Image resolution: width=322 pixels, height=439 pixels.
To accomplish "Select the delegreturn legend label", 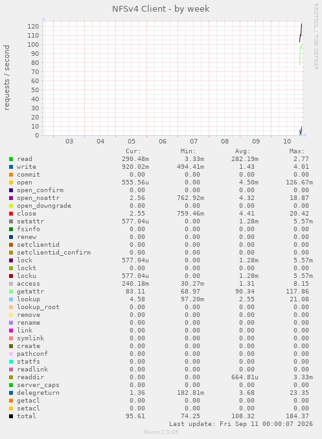I will click(38, 393).
